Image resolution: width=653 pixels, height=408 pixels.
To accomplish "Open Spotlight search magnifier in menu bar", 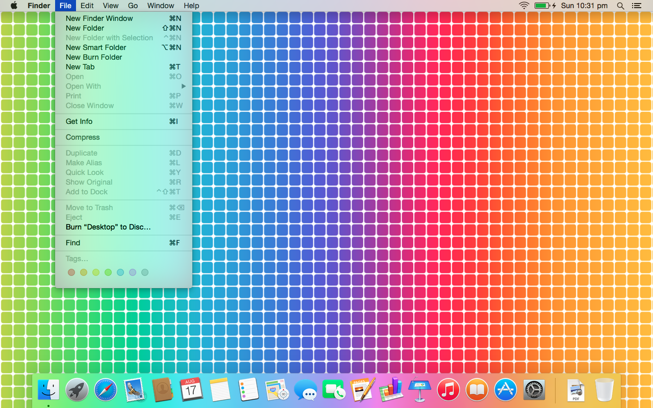I will [620, 6].
